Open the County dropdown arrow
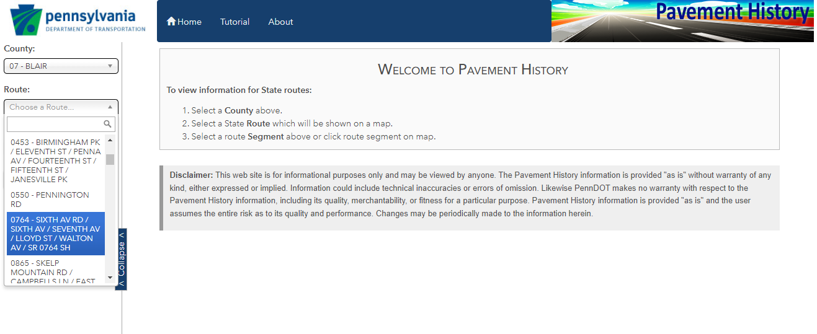 coord(110,66)
